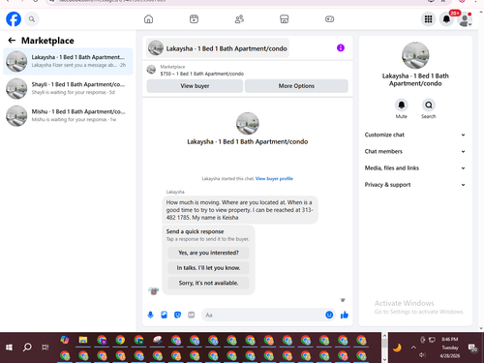Click the centered listing thumbnail in chat
This screenshot has width=484, height=363.
click(248, 123)
